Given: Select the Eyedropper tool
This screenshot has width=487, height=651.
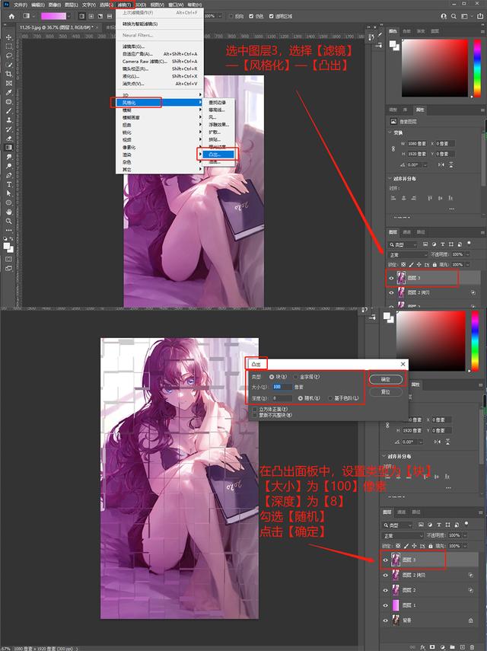Looking at the screenshot, I should point(8,92).
